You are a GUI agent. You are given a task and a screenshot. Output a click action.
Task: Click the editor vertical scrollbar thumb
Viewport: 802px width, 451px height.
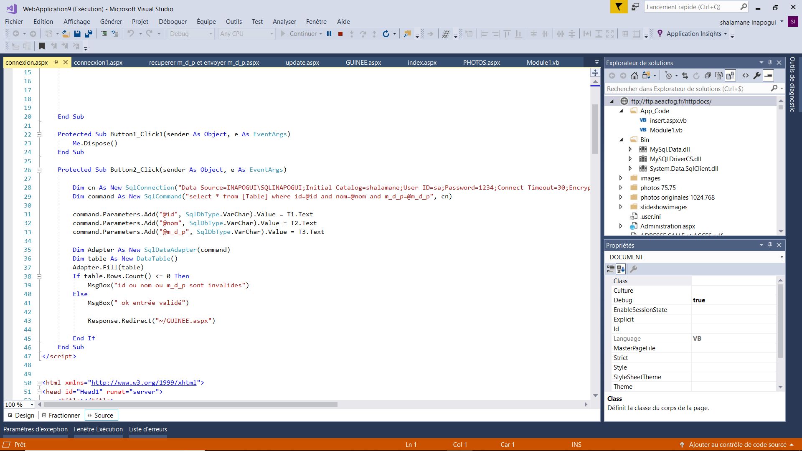click(595, 129)
